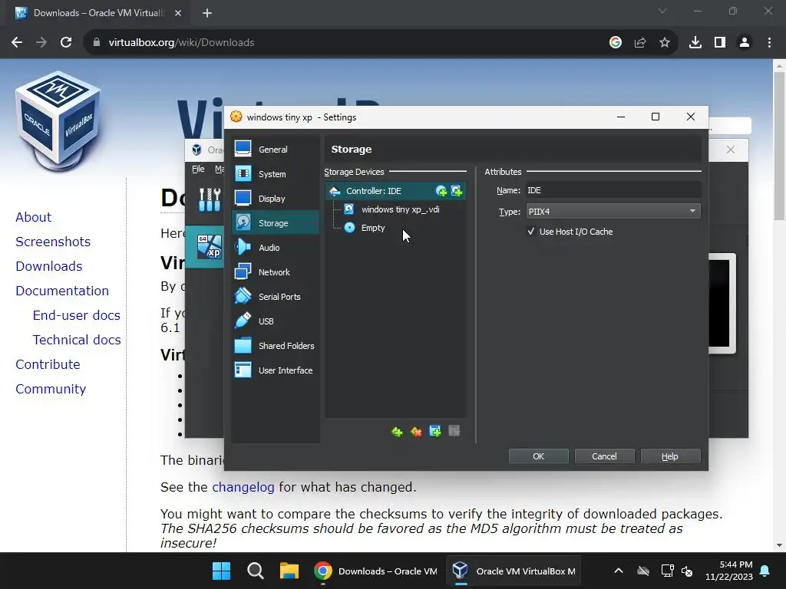
Task: Select windows tiny xp_.vdi disk
Action: [400, 209]
